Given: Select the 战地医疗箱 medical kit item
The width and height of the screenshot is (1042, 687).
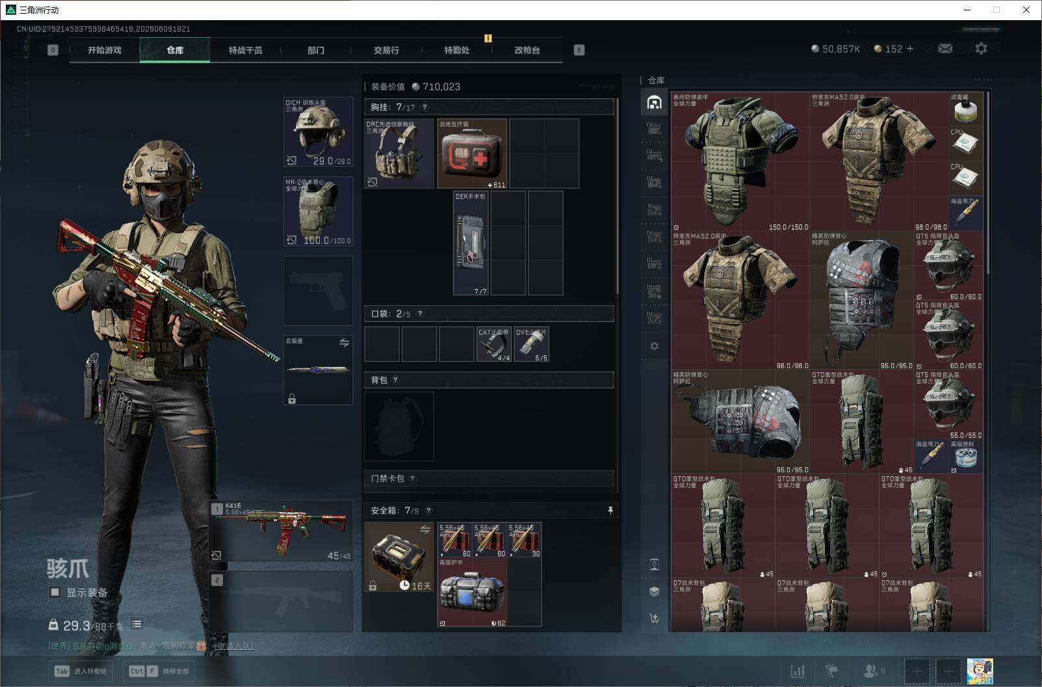Looking at the screenshot, I should pyautogui.click(x=472, y=154).
